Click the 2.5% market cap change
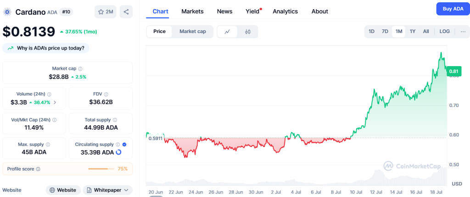This screenshot has height=197, width=470. (x=79, y=77)
